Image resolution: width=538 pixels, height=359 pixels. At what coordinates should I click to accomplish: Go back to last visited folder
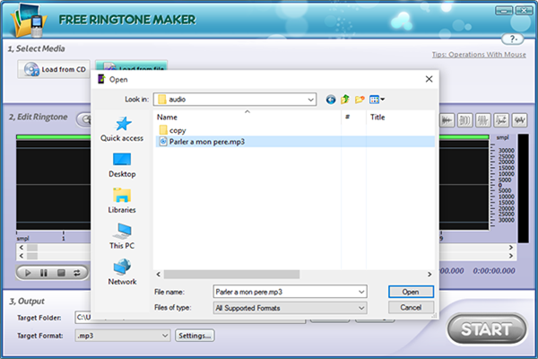point(331,100)
